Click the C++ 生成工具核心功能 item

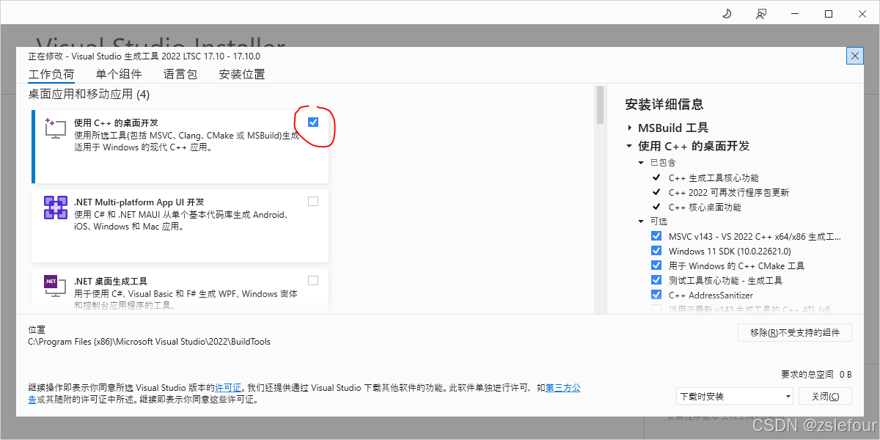(x=714, y=177)
